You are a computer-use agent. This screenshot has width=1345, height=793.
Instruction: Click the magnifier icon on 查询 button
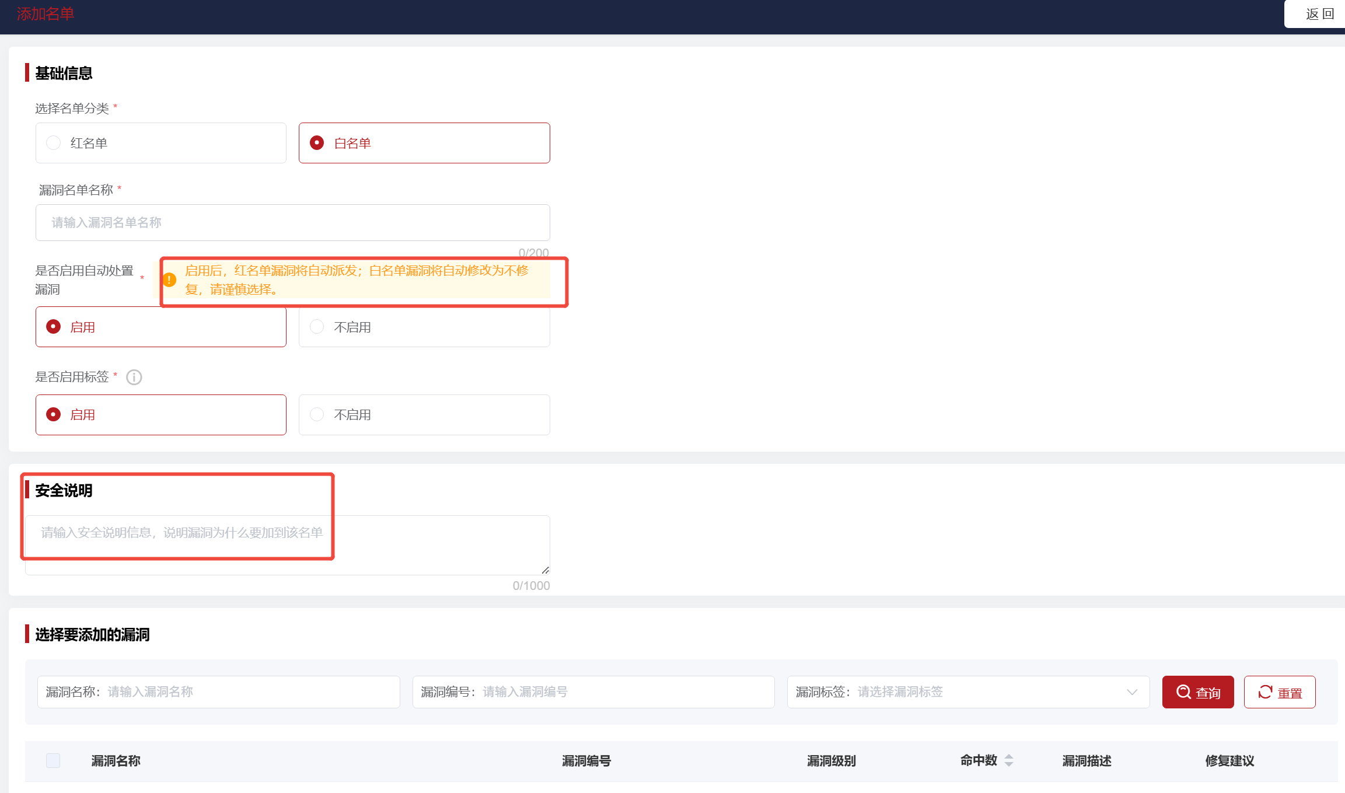(1183, 692)
